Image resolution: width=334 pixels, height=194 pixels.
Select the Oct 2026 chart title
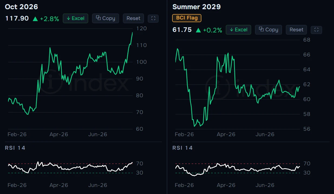(x=21, y=7)
